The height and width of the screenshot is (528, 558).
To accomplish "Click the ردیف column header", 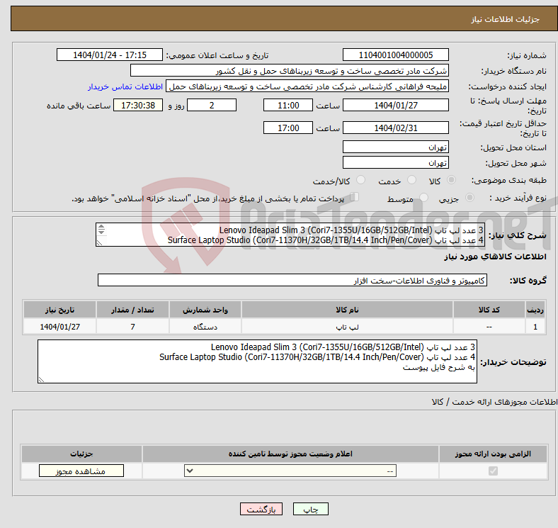I will 535,310.
